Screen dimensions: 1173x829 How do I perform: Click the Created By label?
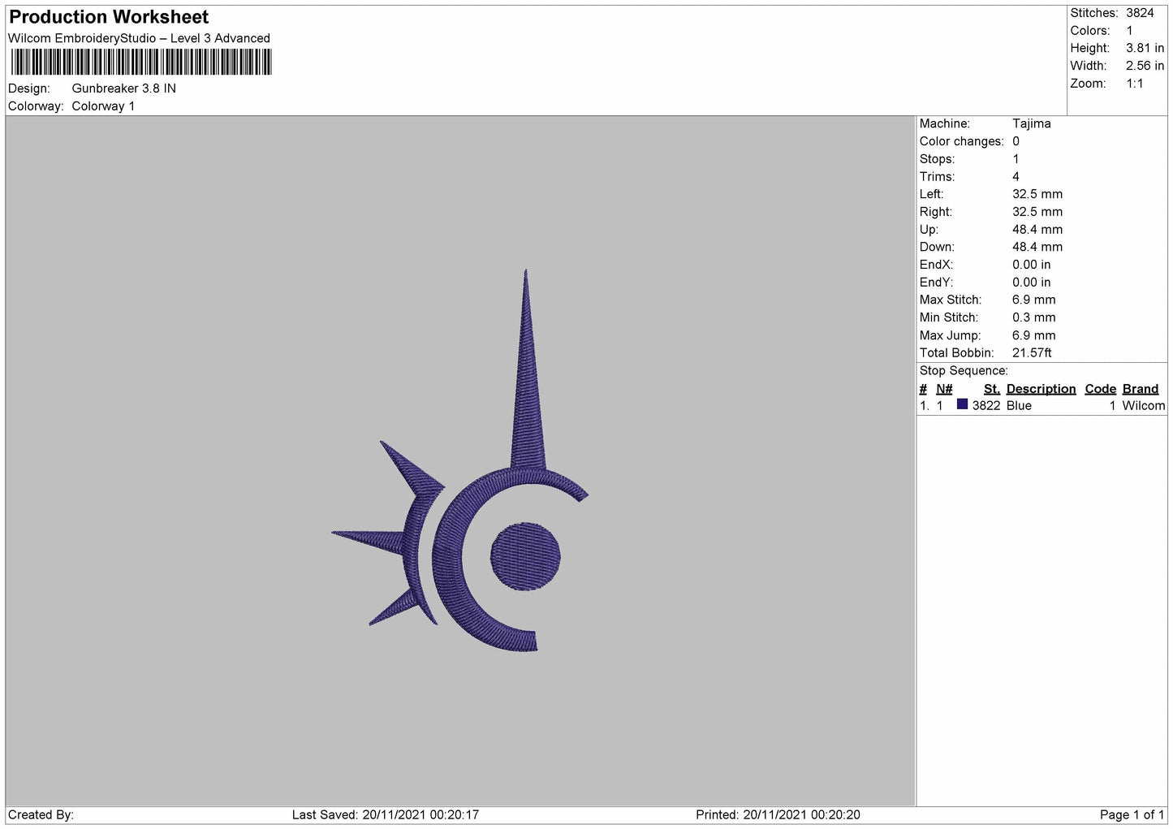[41, 814]
